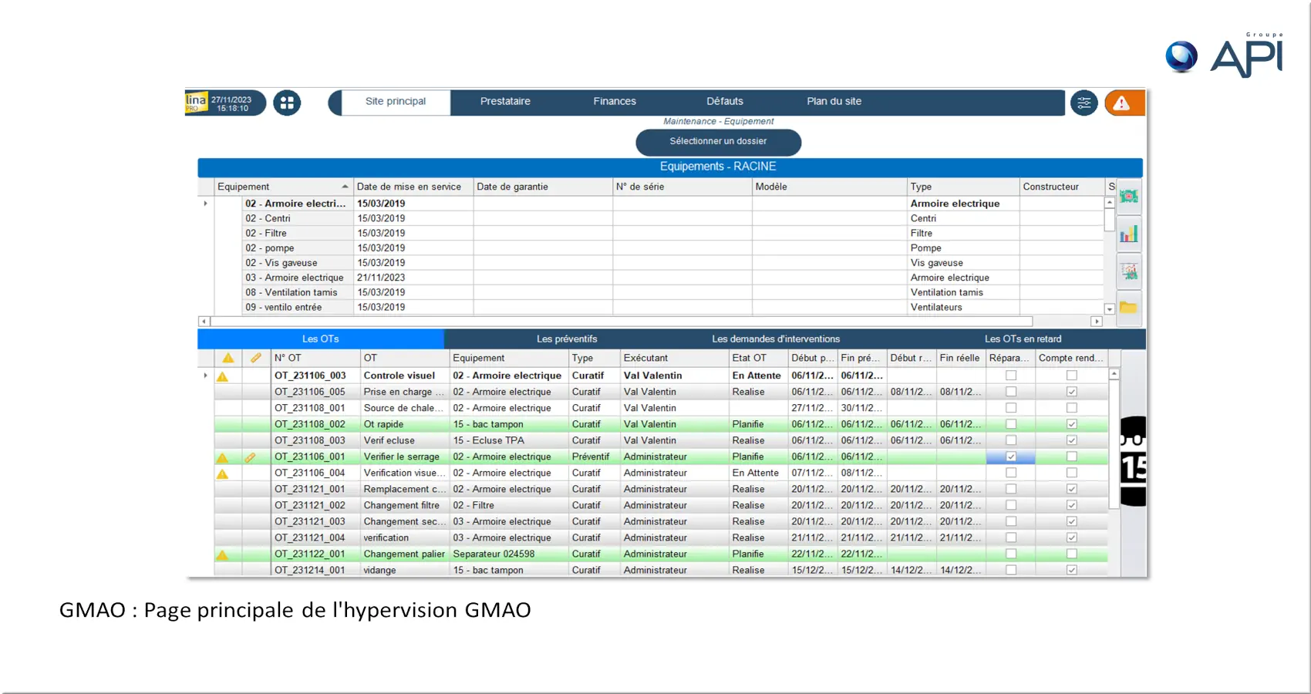Click equipment horizontal scroll left arrow
The height and width of the screenshot is (694, 1311).
[204, 322]
